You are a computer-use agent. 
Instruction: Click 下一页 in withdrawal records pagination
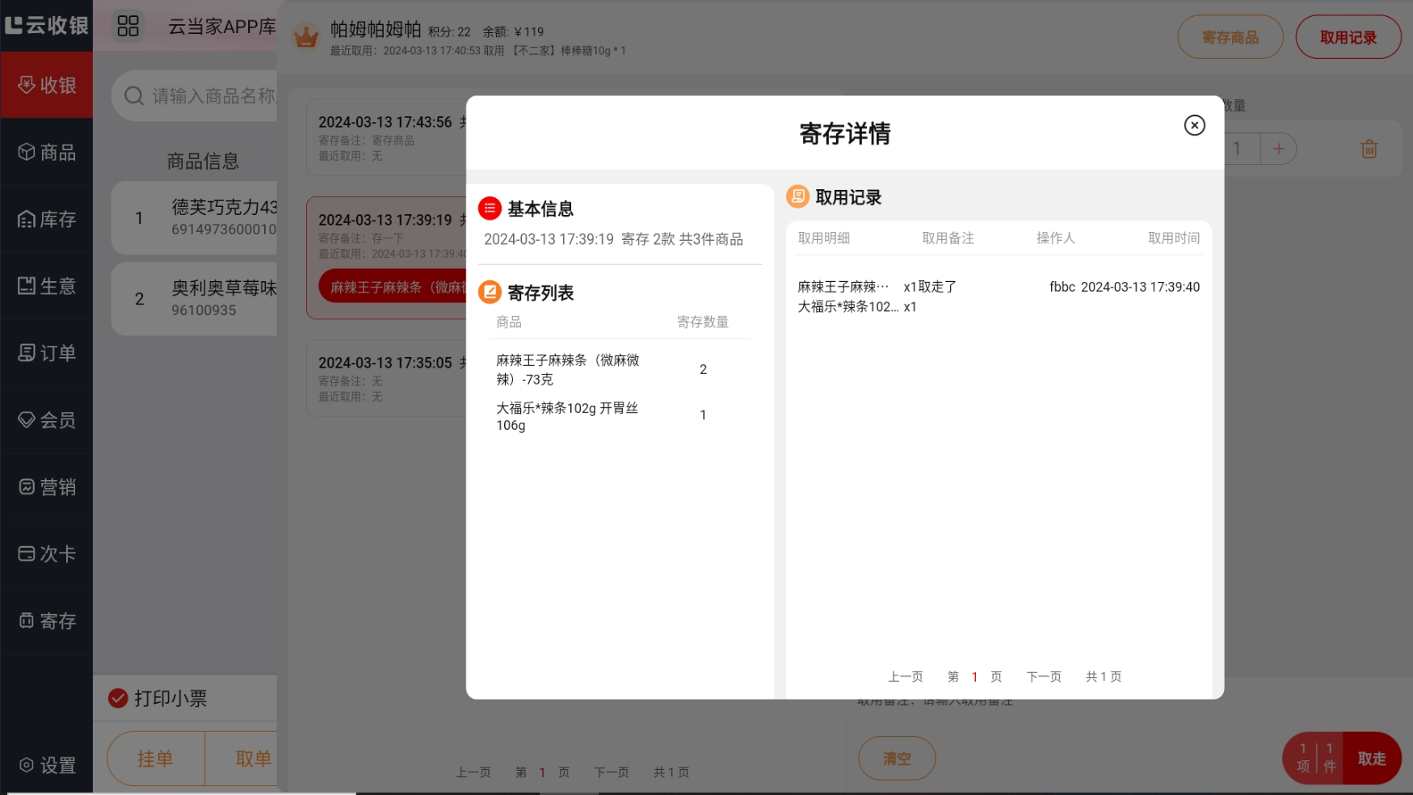pos(1044,677)
